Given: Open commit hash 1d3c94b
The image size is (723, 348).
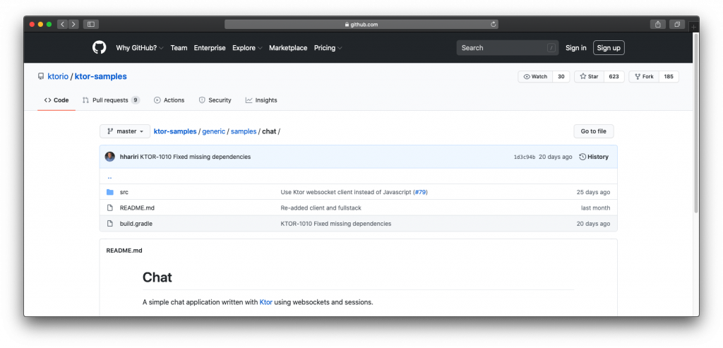Looking at the screenshot, I should tap(525, 157).
